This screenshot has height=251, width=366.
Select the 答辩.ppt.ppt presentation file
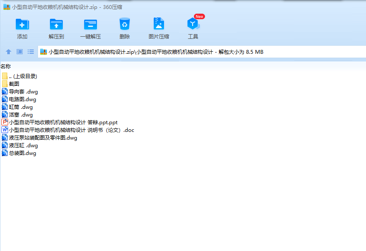(60, 123)
